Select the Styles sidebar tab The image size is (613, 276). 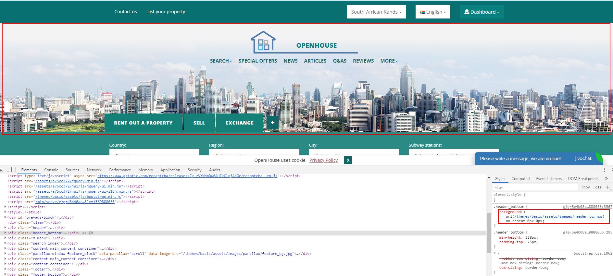[x=500, y=178]
